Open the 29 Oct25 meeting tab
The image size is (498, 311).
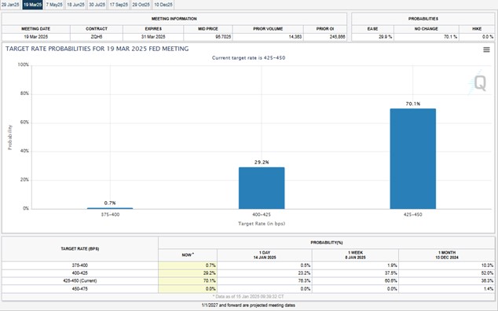tap(141, 5)
